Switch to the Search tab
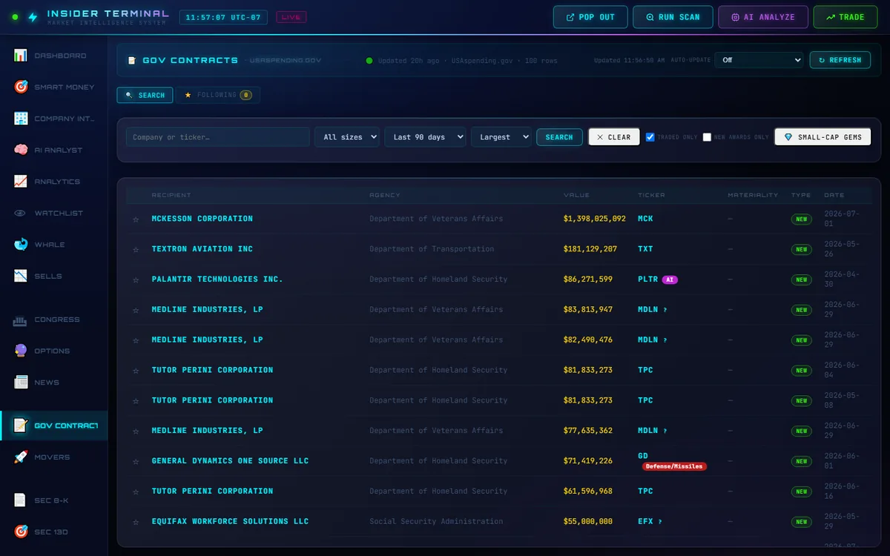The width and height of the screenshot is (890, 556). point(145,95)
